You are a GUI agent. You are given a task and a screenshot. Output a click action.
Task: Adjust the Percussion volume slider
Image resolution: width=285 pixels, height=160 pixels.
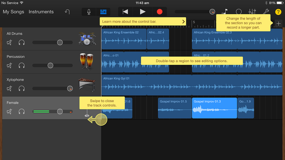52,66
